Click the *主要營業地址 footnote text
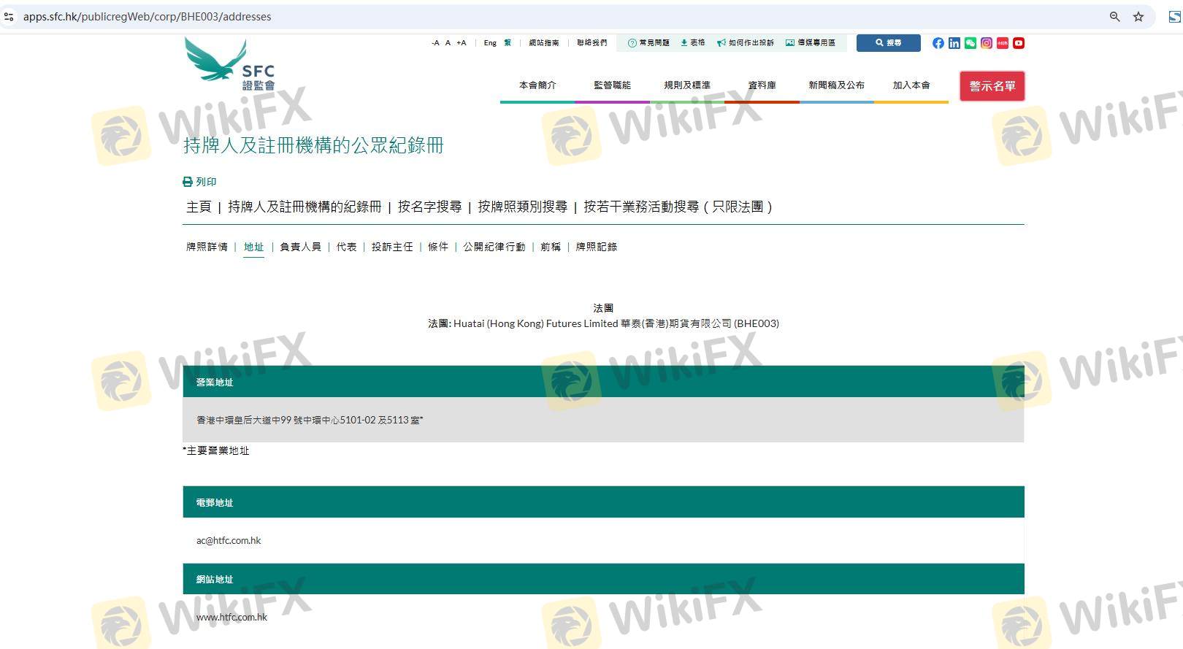This screenshot has height=649, width=1183. [x=216, y=451]
